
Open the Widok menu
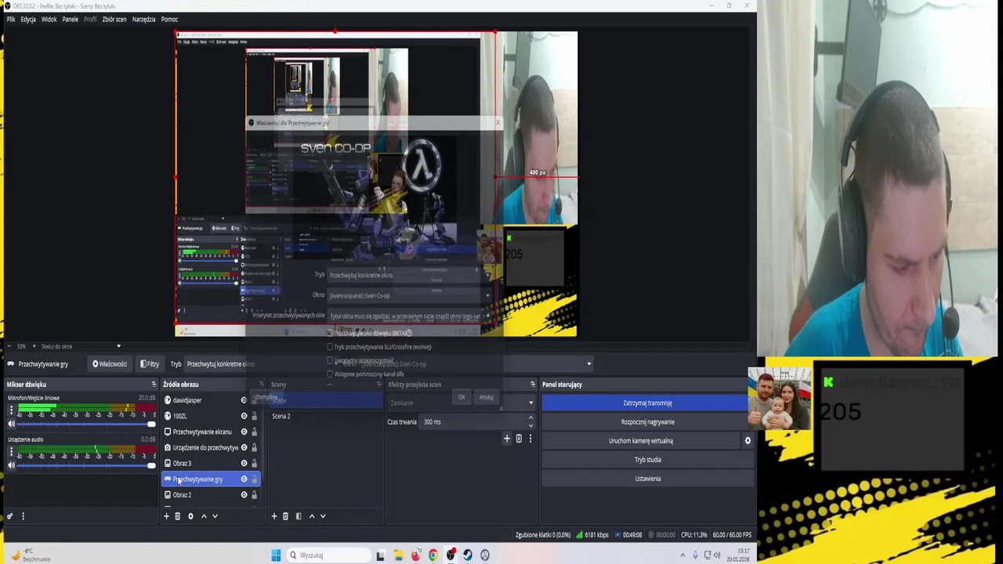coord(49,20)
